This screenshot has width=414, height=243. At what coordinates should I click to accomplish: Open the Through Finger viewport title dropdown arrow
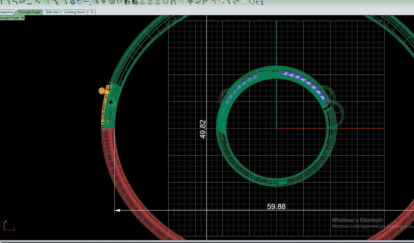23,18
